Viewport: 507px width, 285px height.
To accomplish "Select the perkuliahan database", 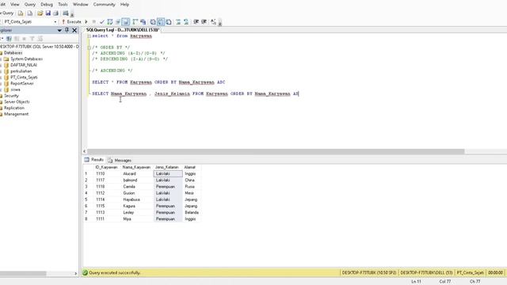I will (x=21, y=71).
